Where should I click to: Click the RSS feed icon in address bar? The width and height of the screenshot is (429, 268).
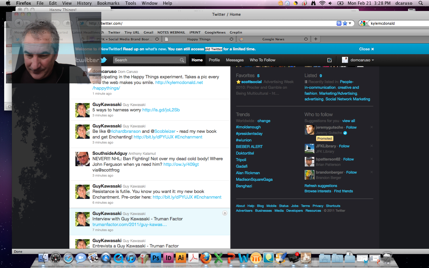tap(339, 23)
